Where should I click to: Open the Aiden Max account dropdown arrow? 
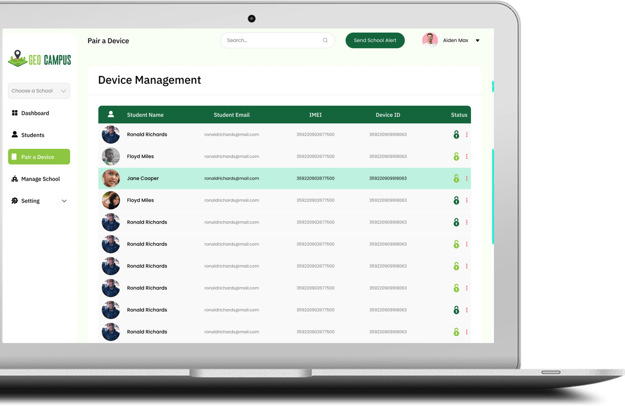click(x=478, y=41)
